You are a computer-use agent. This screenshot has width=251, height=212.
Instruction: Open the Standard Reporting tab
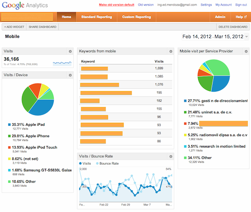tap(96, 17)
